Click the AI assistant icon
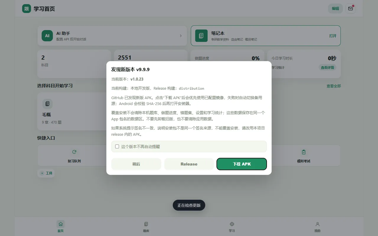The image size is (378, 236). (47, 36)
